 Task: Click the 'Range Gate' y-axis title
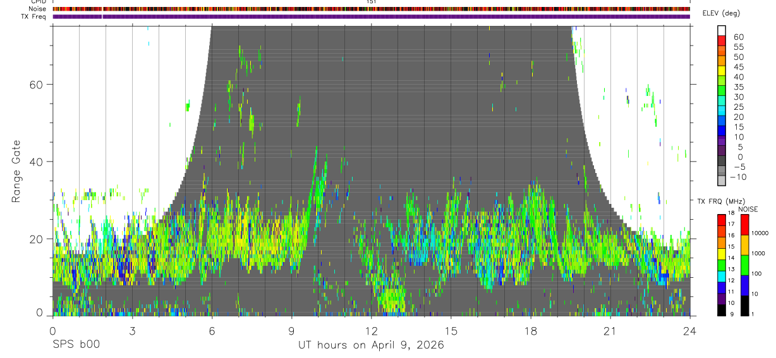pos(16,171)
